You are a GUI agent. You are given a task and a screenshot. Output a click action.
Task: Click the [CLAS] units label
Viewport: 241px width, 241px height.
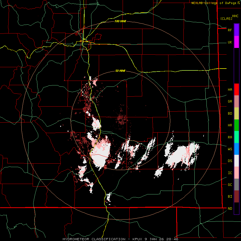[226, 19]
